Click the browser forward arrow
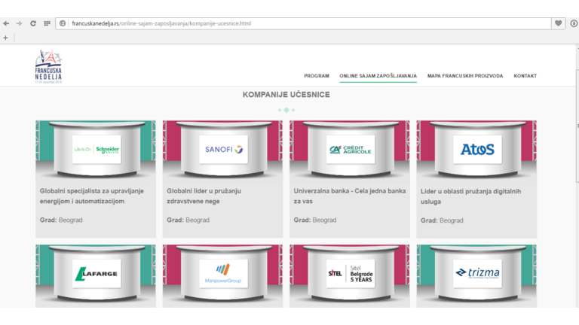Image resolution: width=579 pixels, height=325 pixels. [19, 23]
